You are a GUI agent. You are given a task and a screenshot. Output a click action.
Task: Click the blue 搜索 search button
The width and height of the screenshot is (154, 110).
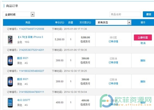pos(148,14)
